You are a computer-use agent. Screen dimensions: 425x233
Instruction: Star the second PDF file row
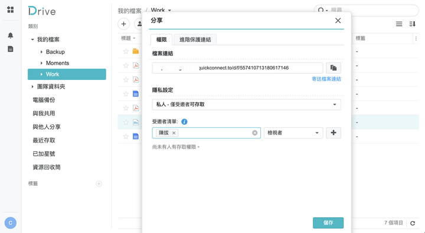(x=126, y=80)
